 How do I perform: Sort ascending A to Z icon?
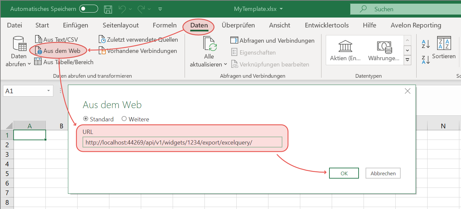(426, 44)
